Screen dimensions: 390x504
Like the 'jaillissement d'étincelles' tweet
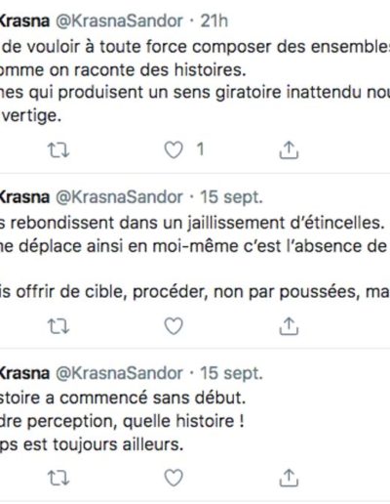pos(174,326)
